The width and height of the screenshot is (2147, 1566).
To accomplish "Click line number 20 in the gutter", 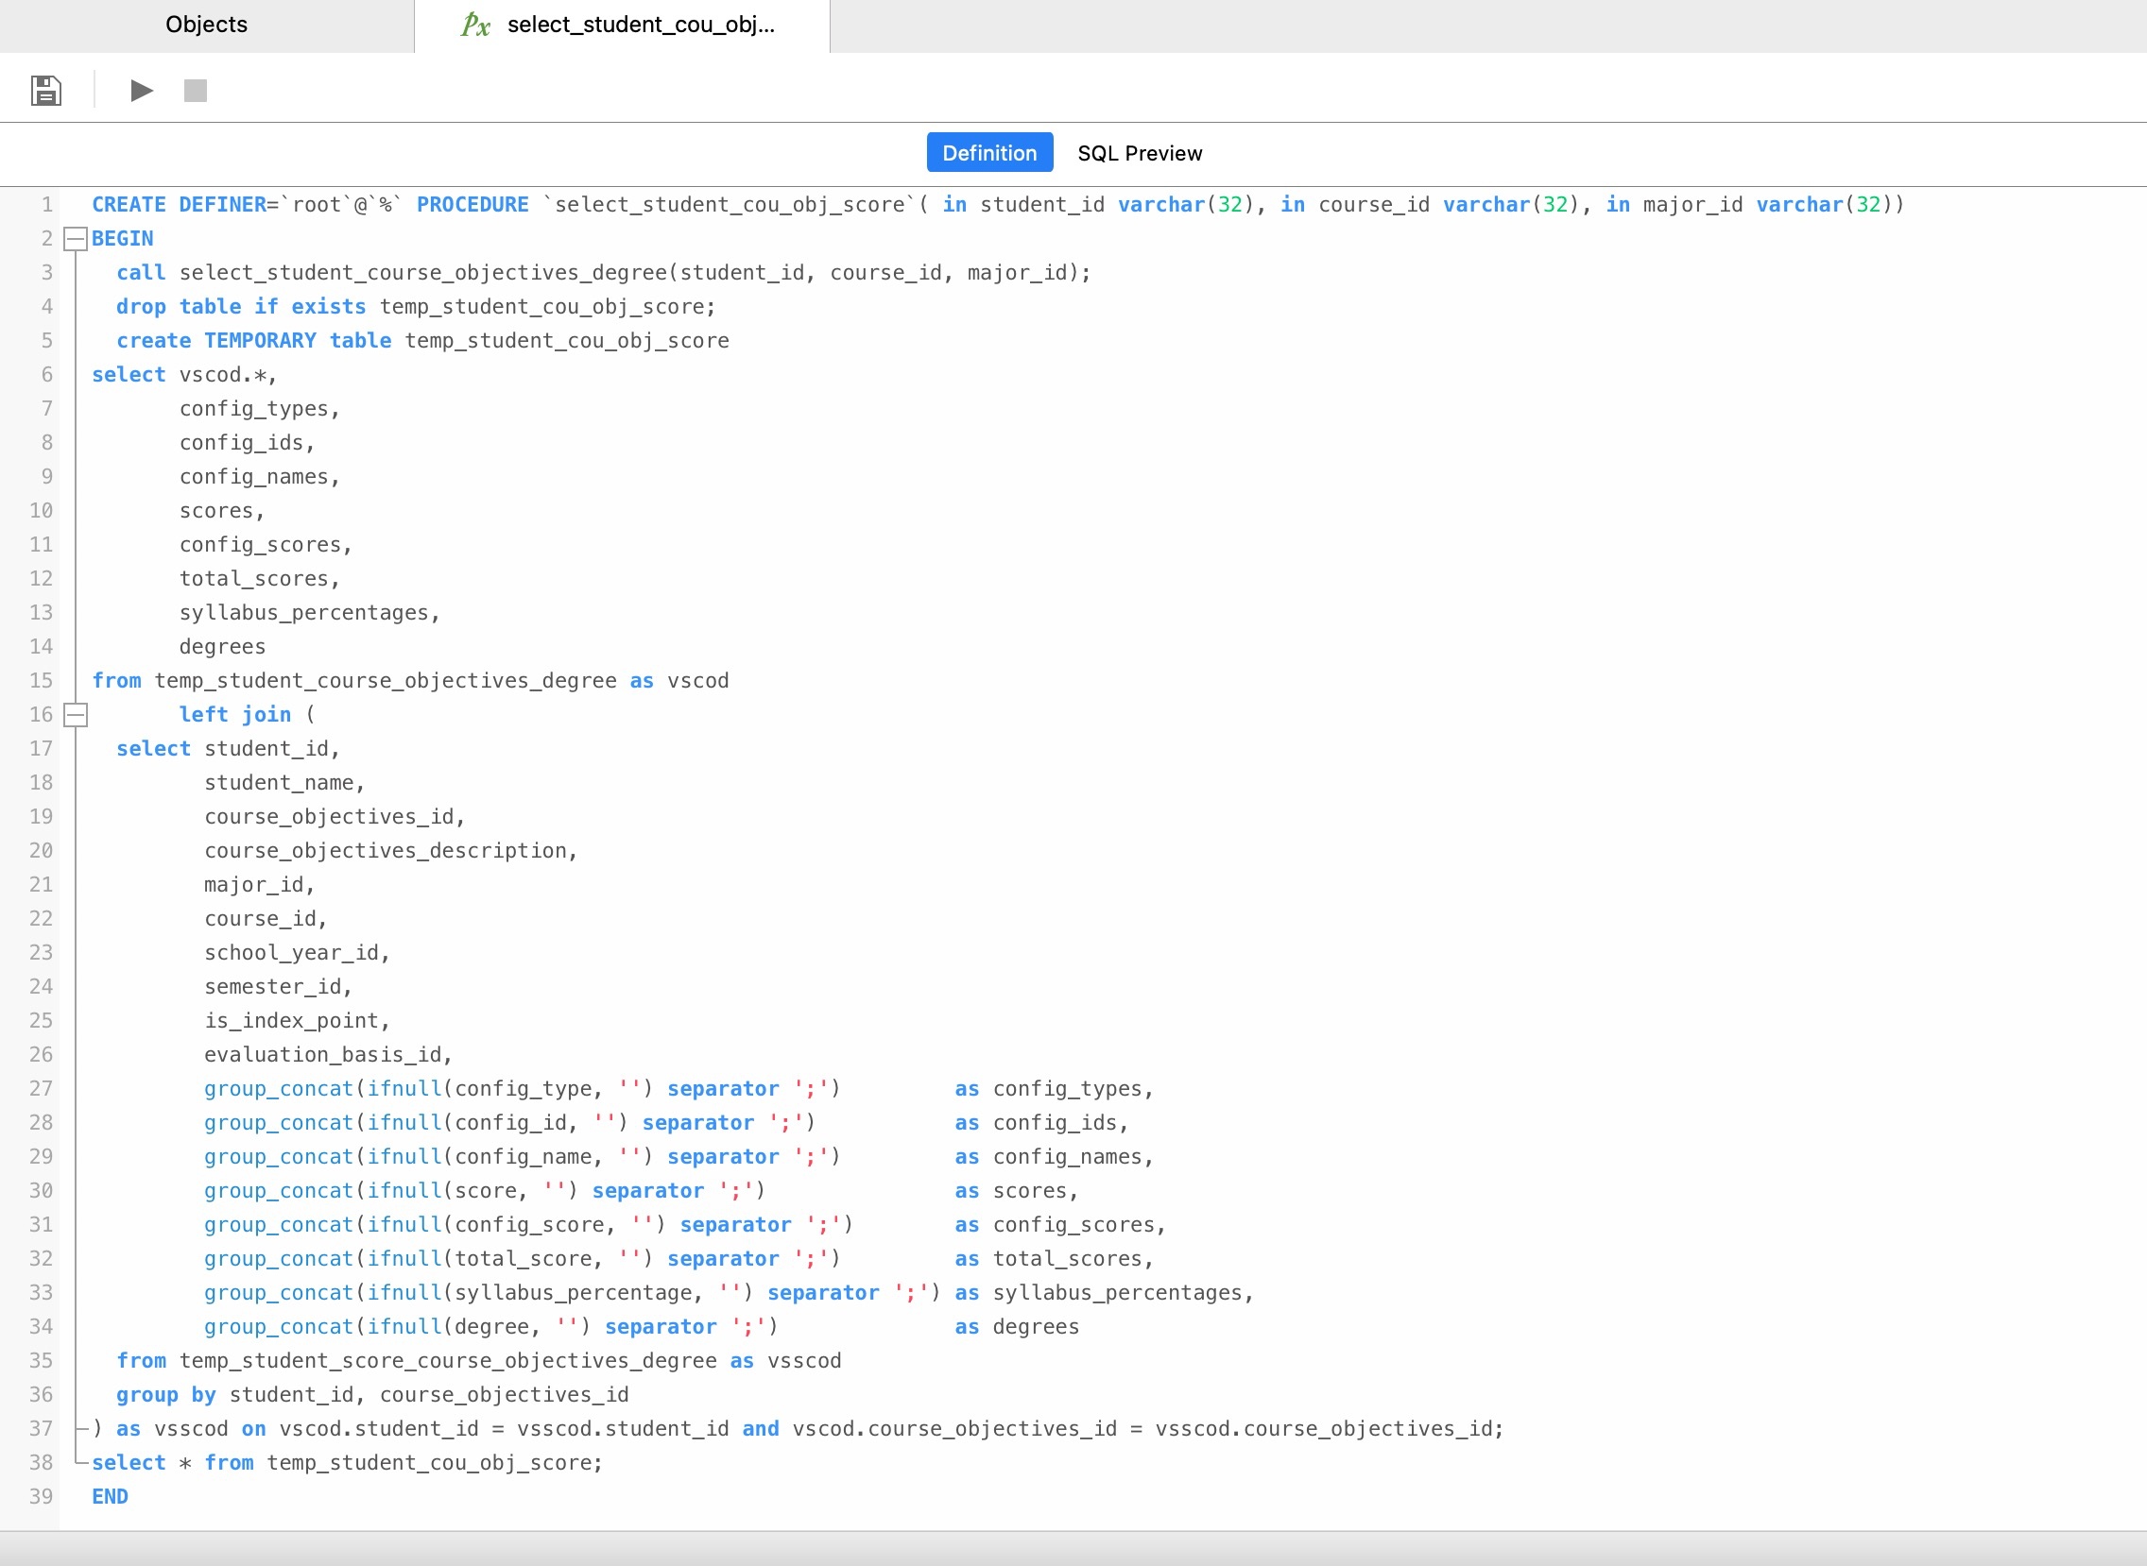I will click(41, 850).
